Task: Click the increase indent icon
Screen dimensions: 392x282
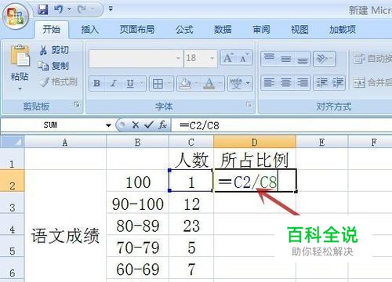Action: click(338, 83)
